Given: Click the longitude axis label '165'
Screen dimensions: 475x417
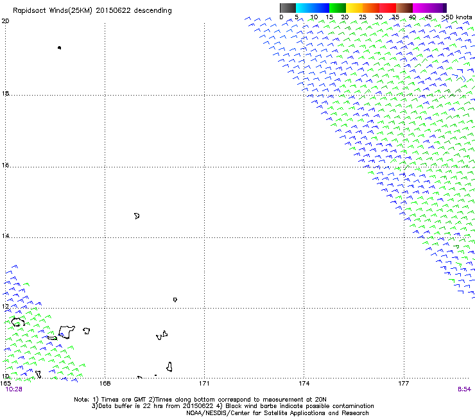Looking at the screenshot, I should pos(5,384).
